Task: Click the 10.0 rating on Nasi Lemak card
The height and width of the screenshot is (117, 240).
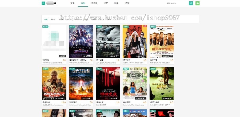Action: coord(63,102)
